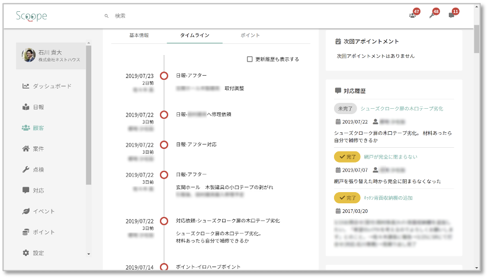
Task: Open link シューズクローク扉の木口テープ劣化
Action: (x=402, y=108)
